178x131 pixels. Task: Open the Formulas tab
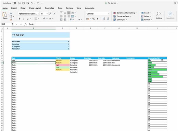point(50,8)
